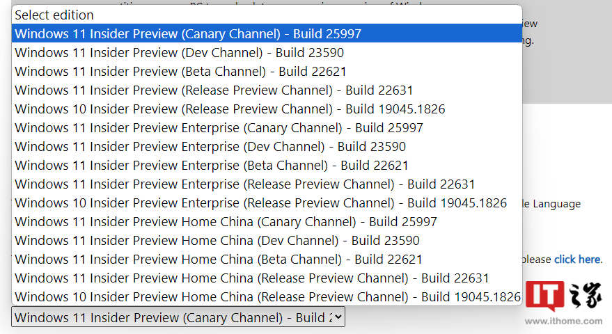Click the 'Select edition' placeholder option
Screen dimensions: 612x334
click(x=54, y=15)
